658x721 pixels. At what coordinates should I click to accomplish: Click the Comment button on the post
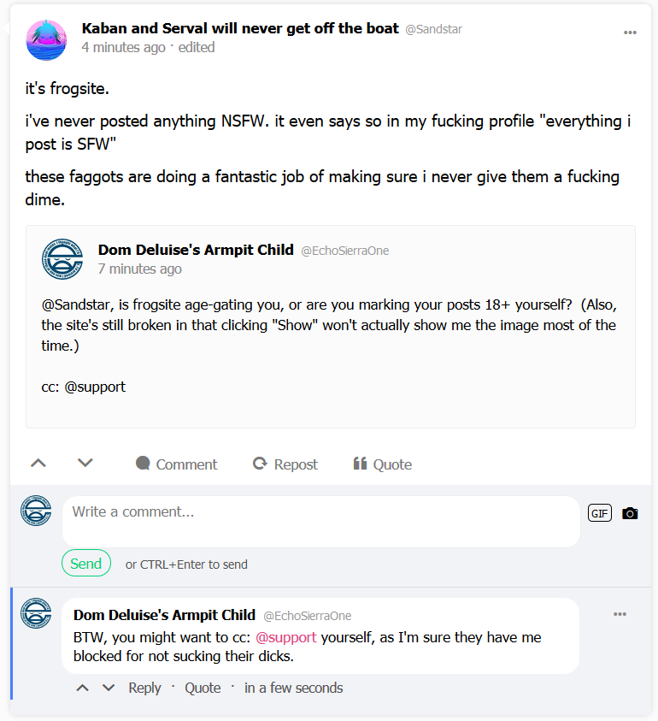[x=177, y=464]
